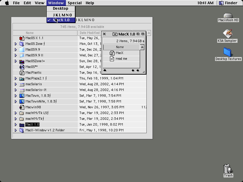Expand the MacTownNite, 1.8.3ƒ folder
This screenshot has height=182, width=243.
(16, 101)
